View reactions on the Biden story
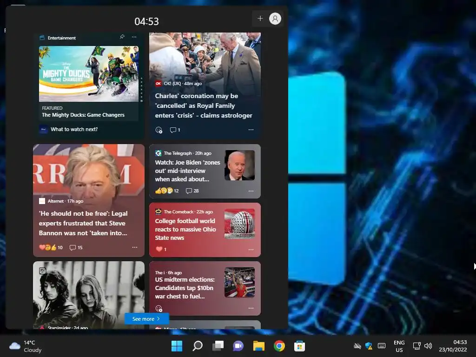The image size is (476, 357). click(167, 191)
